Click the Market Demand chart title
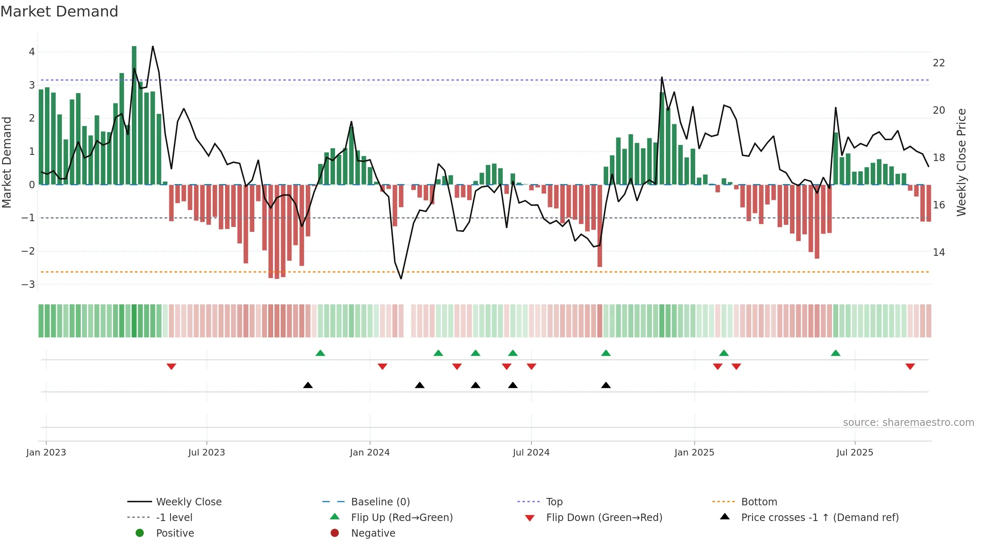 tap(59, 12)
